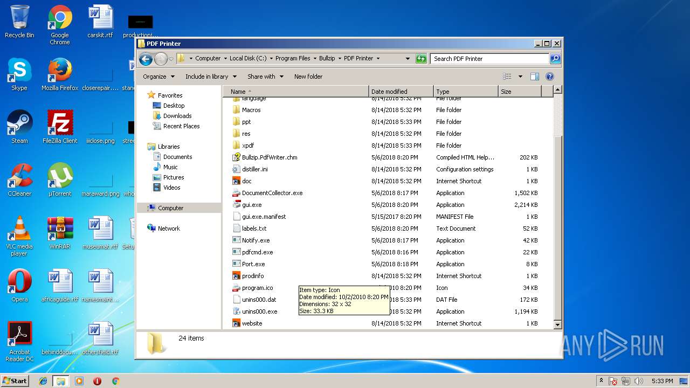Show hidden system tray icons arrow
This screenshot has height=388, width=690.
coord(601,381)
